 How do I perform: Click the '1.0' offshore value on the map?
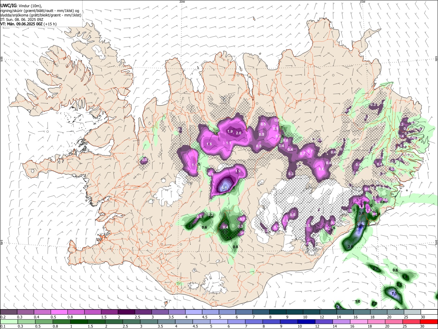pyautogui.click(x=358, y=302)
